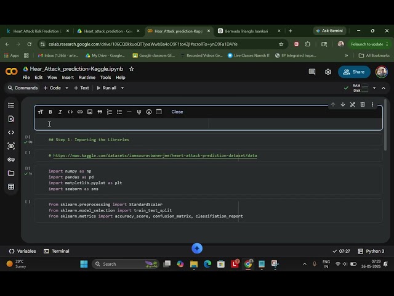Add blockquote in text cell toolbar

tap(100, 112)
